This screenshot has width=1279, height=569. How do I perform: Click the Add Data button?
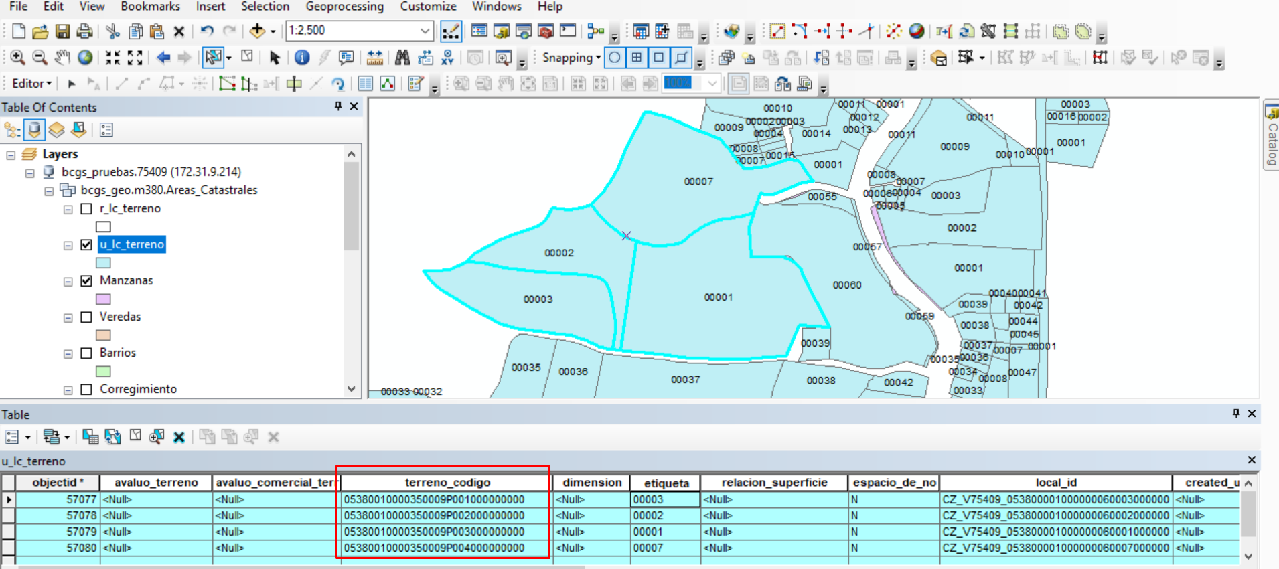click(257, 31)
